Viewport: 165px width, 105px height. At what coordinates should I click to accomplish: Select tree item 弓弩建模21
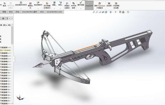tap(6, 104)
